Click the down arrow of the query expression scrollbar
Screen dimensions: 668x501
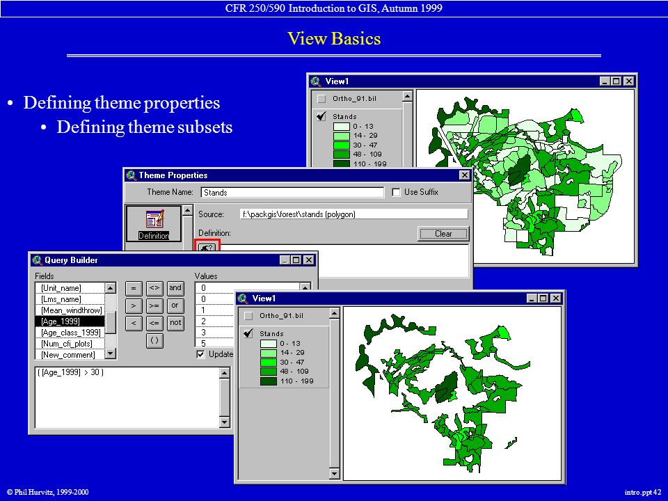[225, 422]
